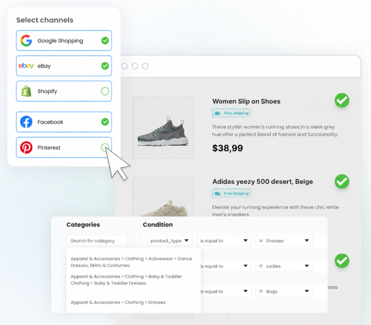Choose Apparel & Accessories > Clothing > Dresses

[x=118, y=302]
